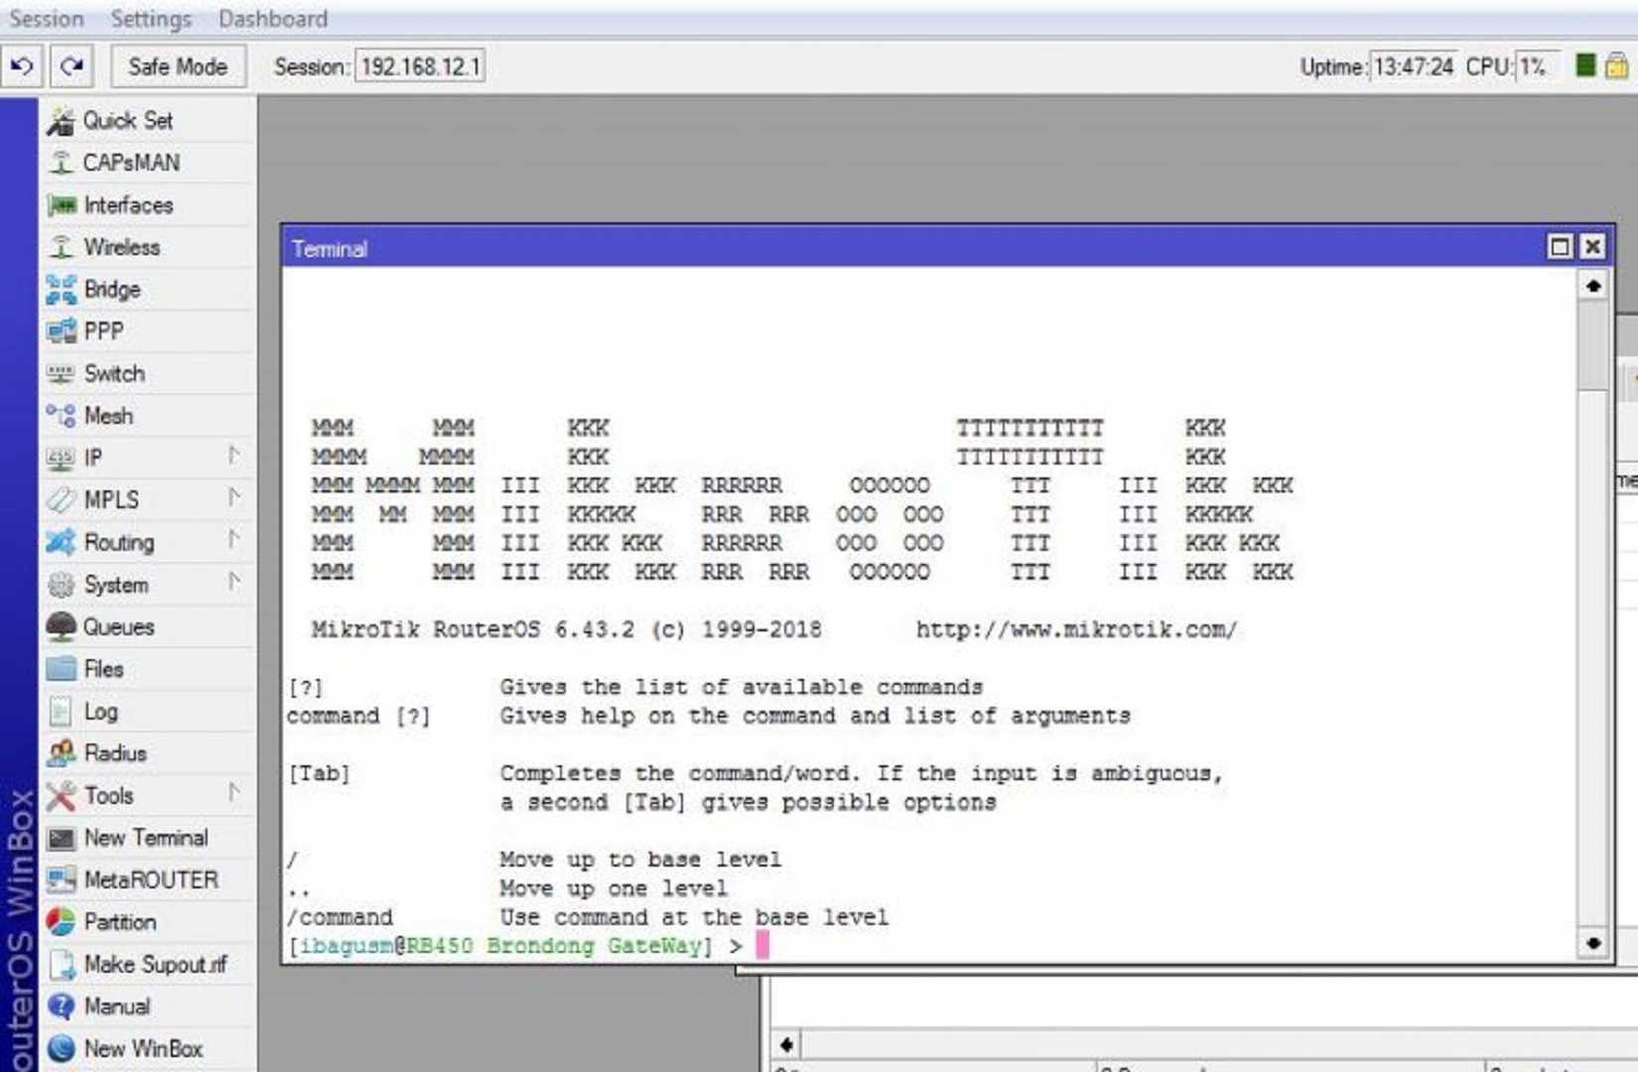Open the Dashboard menu
1638x1072 pixels.
point(273,19)
